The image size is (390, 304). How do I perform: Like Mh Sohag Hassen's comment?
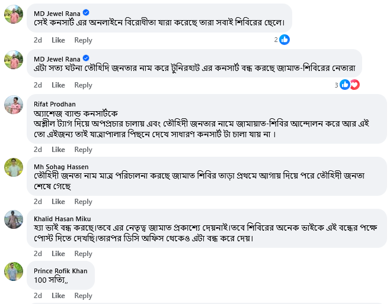(x=58, y=202)
